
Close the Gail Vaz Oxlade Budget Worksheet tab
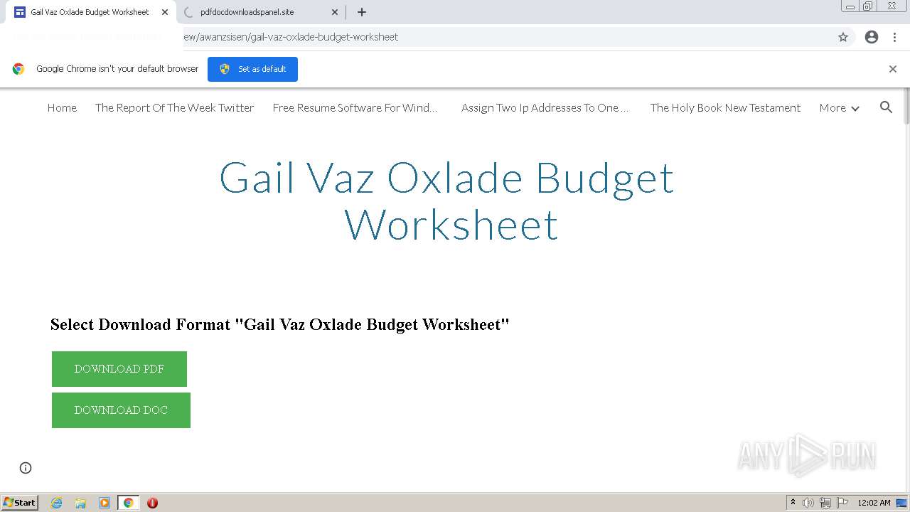pos(164,12)
